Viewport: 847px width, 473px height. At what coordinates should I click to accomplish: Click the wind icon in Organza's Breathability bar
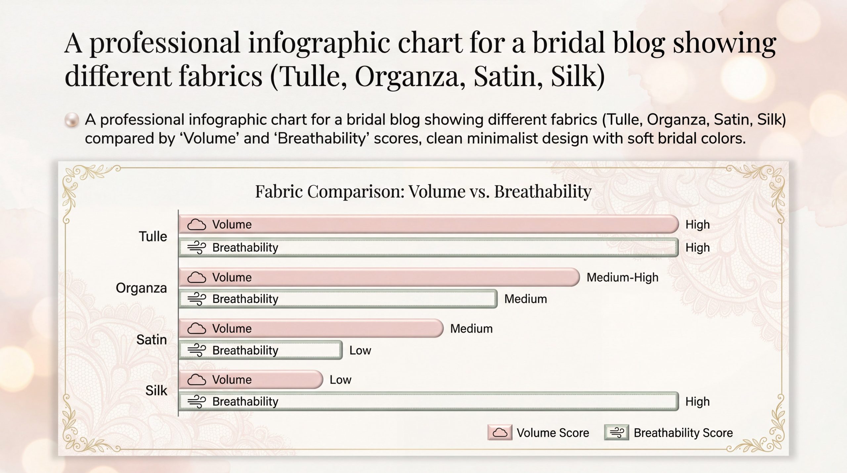[197, 299]
